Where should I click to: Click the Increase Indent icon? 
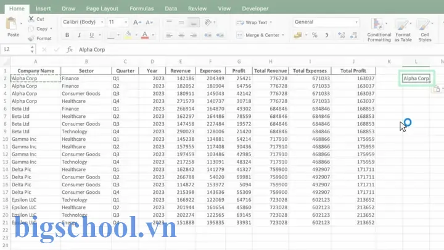pos(220,35)
